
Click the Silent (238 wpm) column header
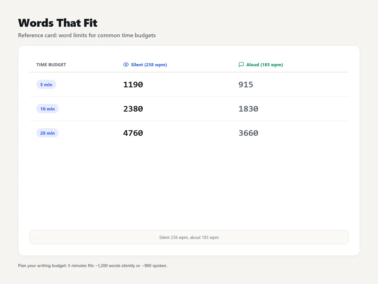tap(145, 65)
